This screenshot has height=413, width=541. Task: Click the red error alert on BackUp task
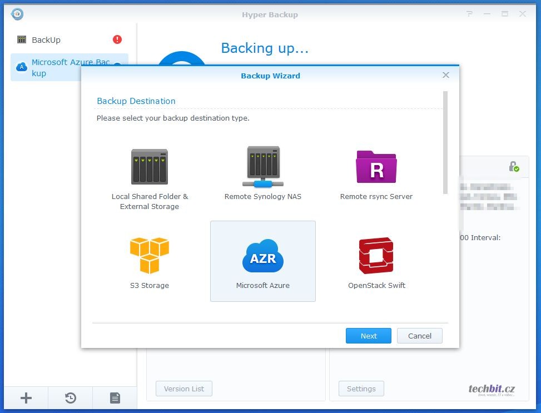coord(117,39)
